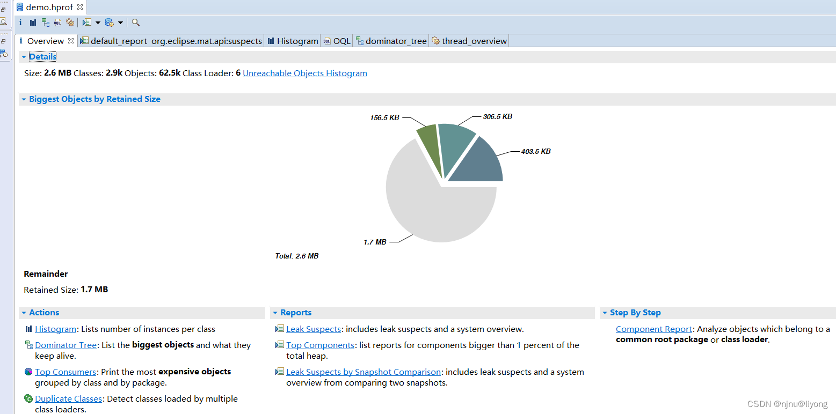This screenshot has width=836, height=414.
Task: Click the Leak Suspects report icon
Action: coord(280,329)
